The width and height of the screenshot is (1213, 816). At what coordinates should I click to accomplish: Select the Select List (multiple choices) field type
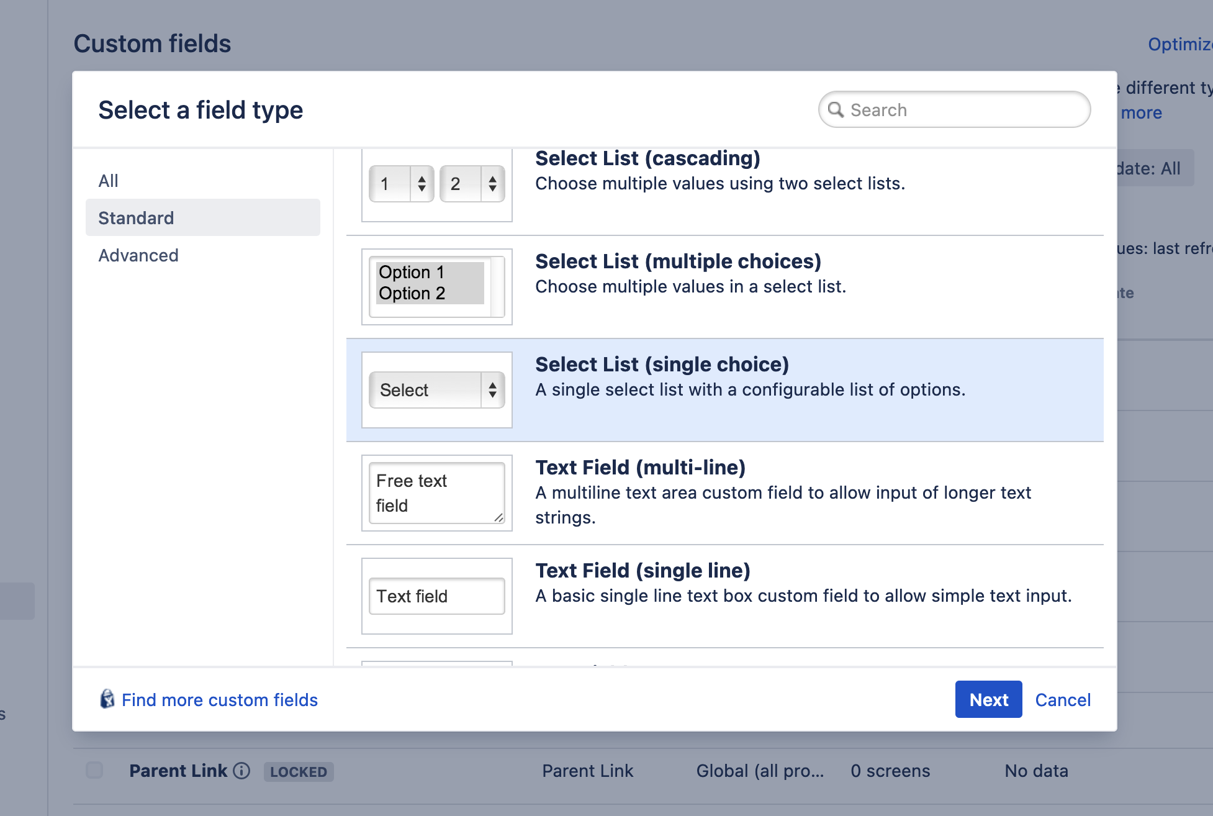click(724, 286)
